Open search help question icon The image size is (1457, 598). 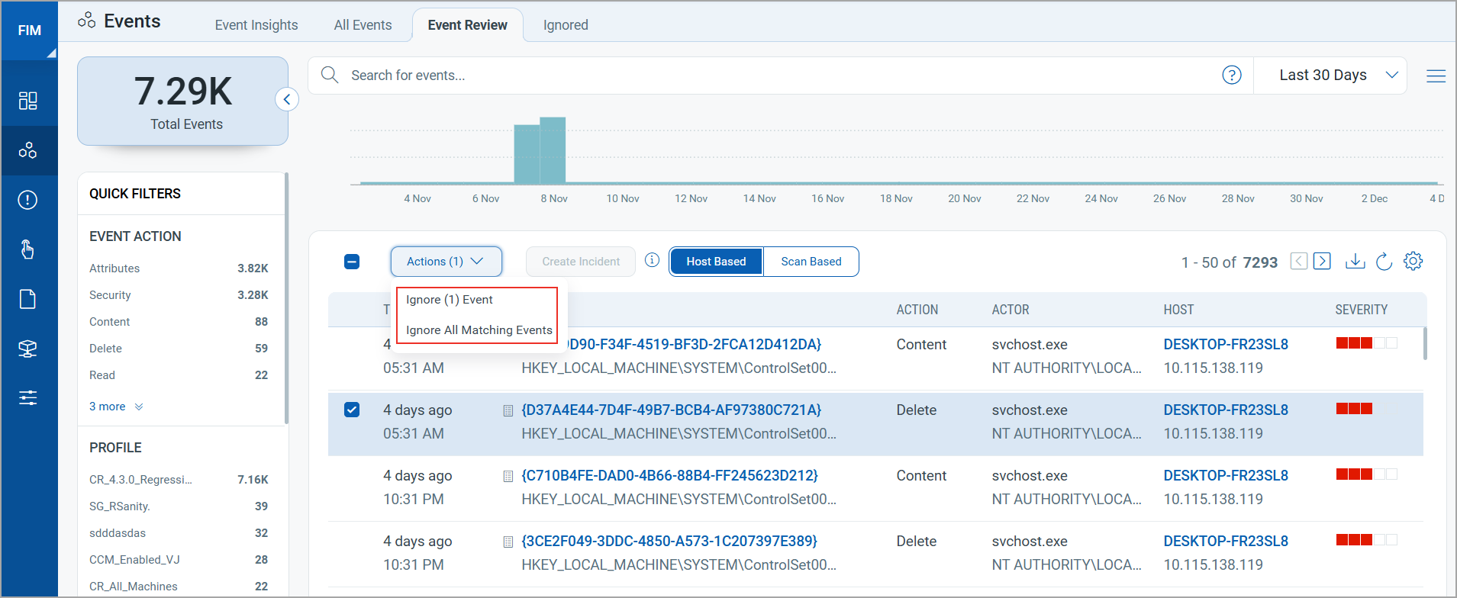[1232, 75]
